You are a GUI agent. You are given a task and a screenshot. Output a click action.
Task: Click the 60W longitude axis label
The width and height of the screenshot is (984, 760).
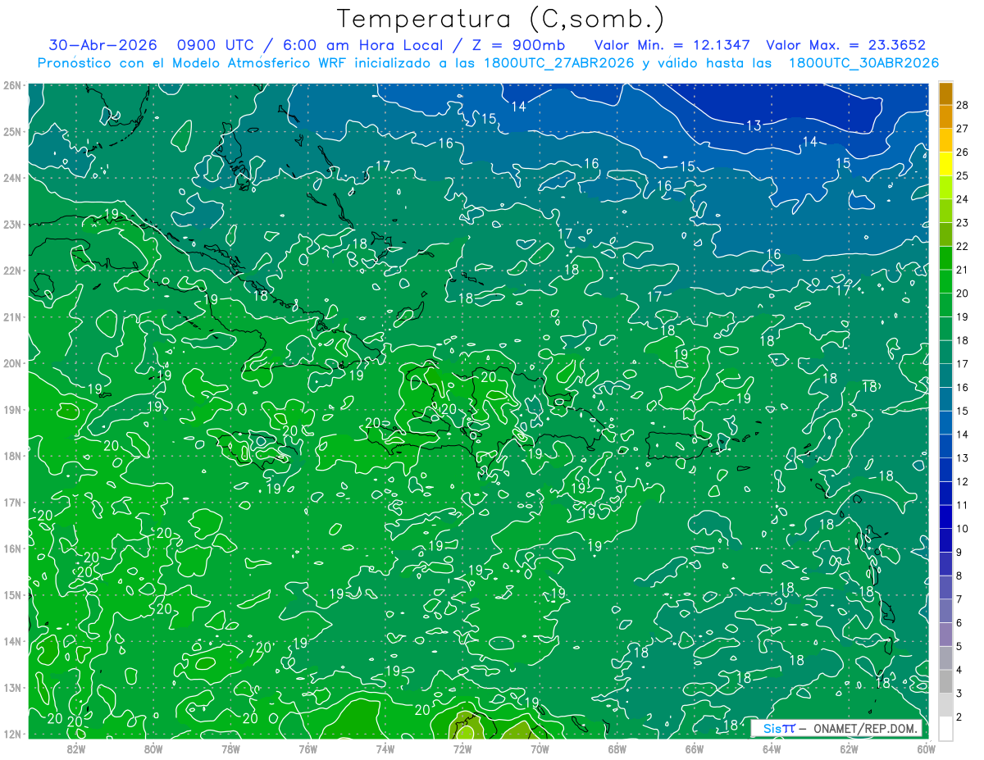tap(927, 748)
